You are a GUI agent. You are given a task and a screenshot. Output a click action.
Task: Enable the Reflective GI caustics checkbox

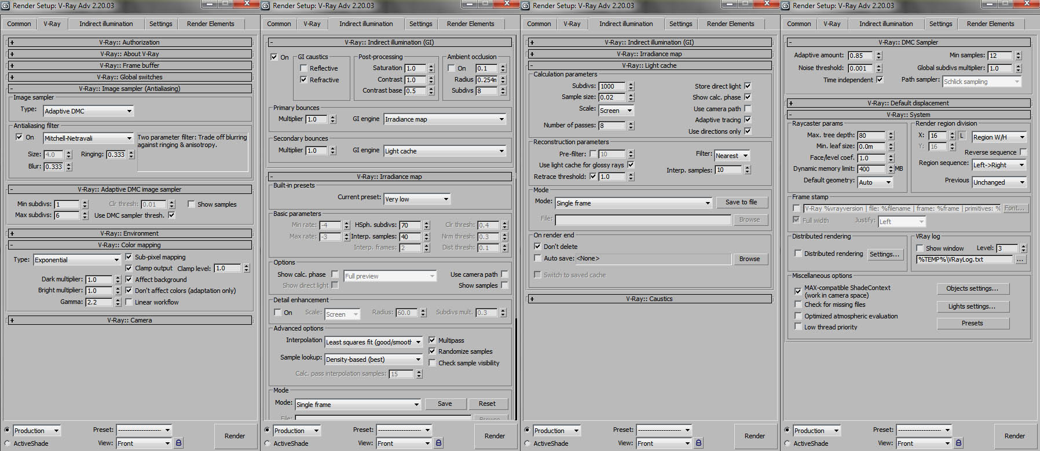(x=303, y=68)
